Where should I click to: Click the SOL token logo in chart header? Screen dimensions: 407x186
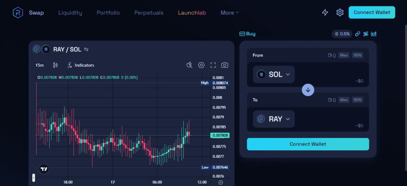(46, 49)
